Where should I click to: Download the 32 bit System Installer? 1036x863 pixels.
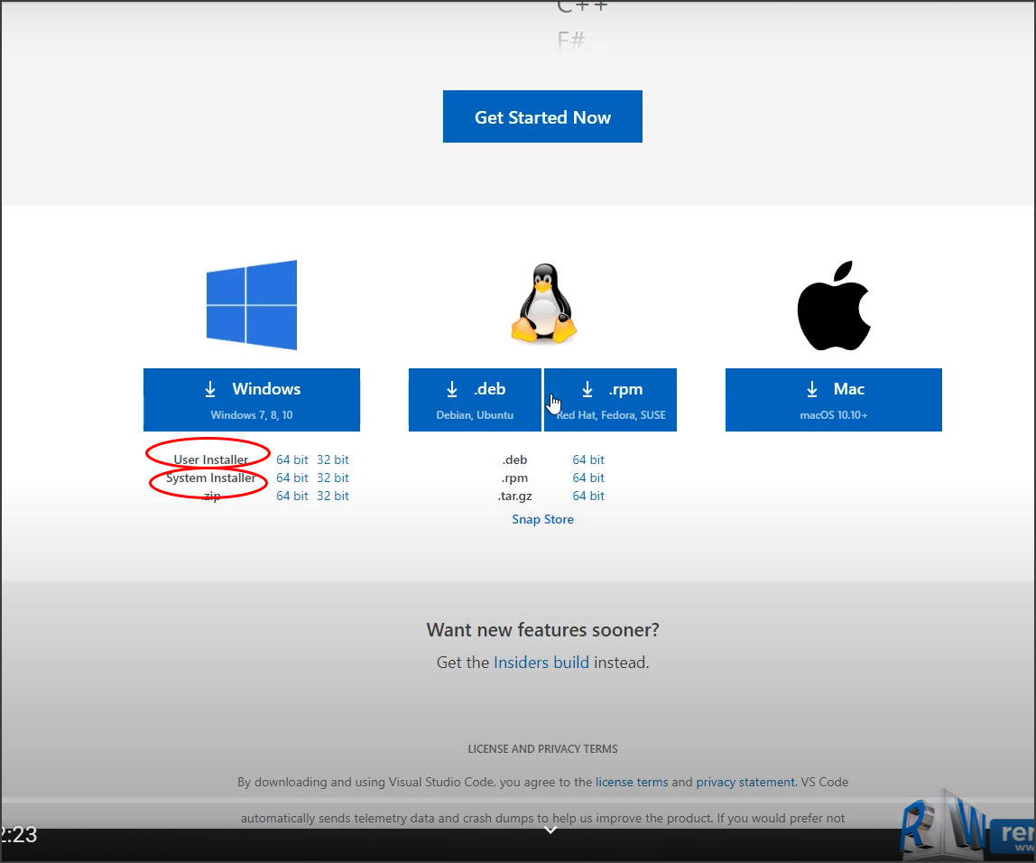pyautogui.click(x=333, y=478)
